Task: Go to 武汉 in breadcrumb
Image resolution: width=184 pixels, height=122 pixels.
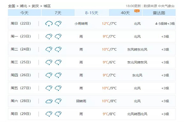Action: 35,6
